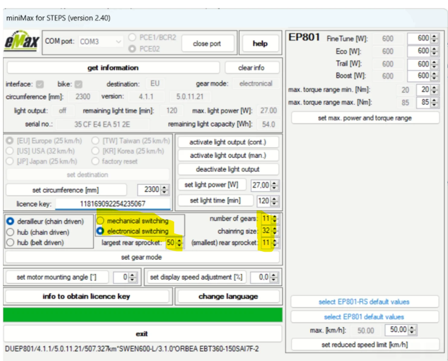Click select EP801 default values
Viewport: 448px width, 361px height.
pos(364,317)
